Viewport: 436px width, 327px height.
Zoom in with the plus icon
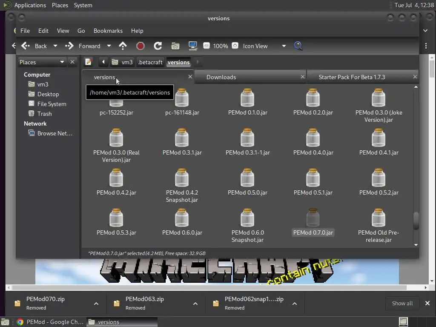235,46
